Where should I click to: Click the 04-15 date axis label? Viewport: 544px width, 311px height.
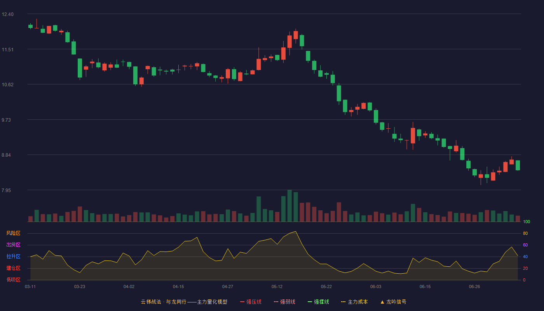tap(178, 287)
